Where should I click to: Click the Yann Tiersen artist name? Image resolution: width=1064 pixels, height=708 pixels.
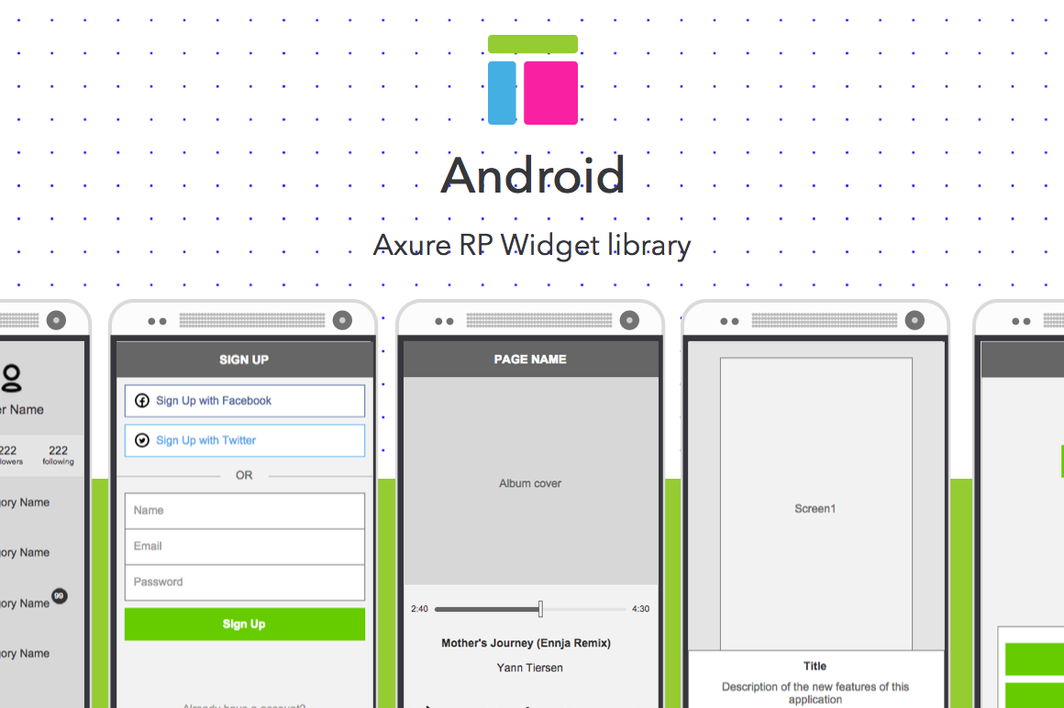529,668
